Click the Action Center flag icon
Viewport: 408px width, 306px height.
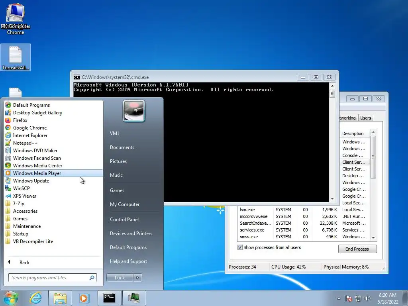click(349, 298)
